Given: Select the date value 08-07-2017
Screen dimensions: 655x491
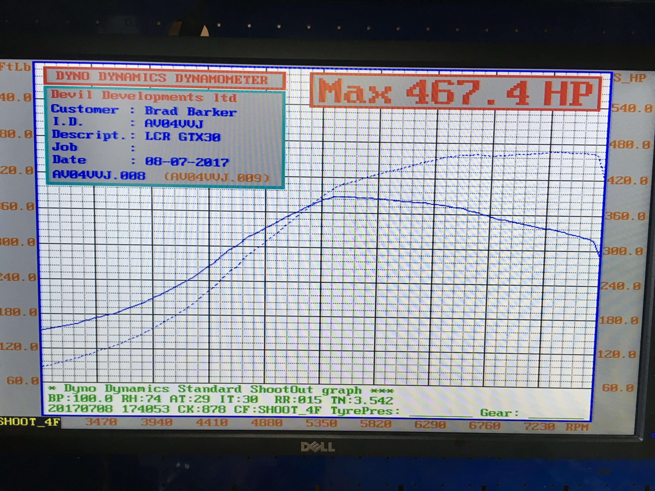Looking at the screenshot, I should pos(187,162).
